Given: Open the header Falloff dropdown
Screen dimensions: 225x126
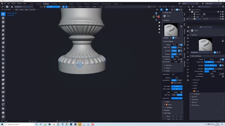Looking at the screenshot, I should 95,7.
